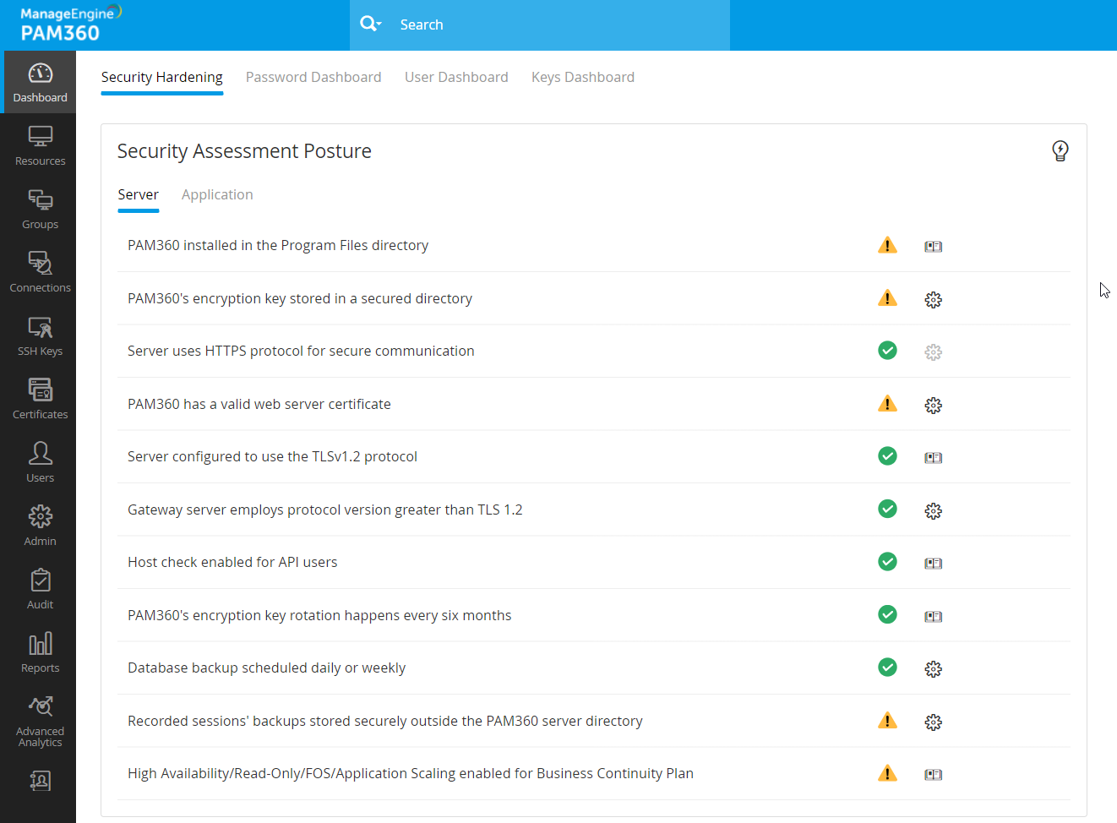Switch to the Password Dashboard tab

click(x=313, y=77)
